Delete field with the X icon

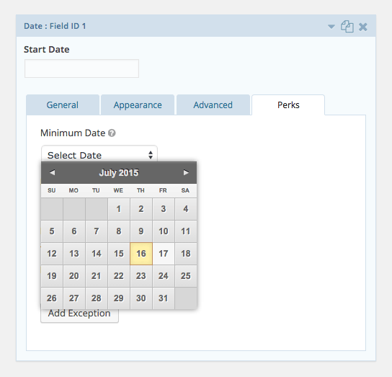click(362, 27)
